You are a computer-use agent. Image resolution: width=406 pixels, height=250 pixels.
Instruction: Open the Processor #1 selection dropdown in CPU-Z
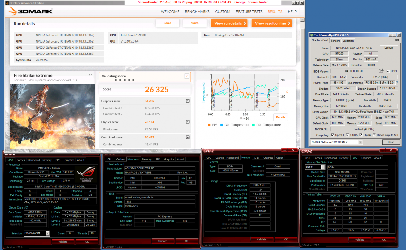point(48,233)
